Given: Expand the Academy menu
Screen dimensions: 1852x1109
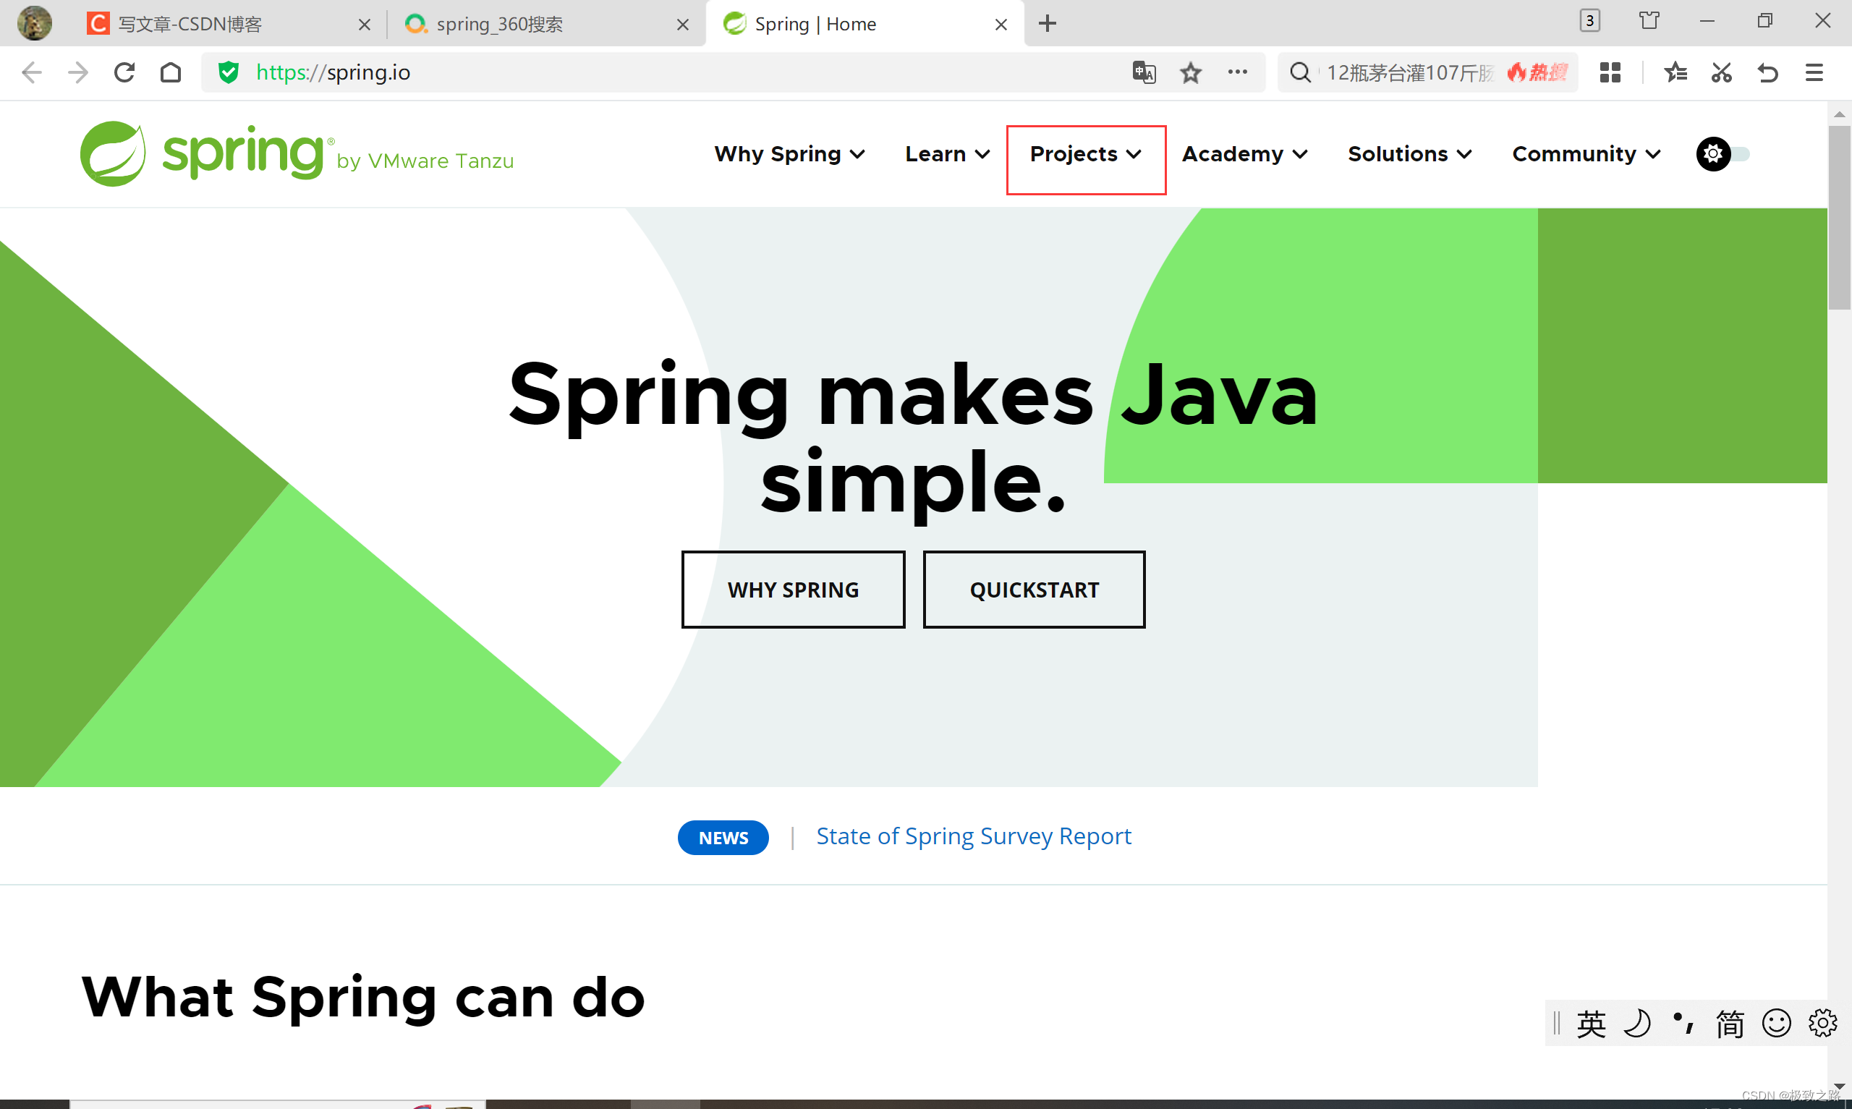Looking at the screenshot, I should click(1244, 154).
